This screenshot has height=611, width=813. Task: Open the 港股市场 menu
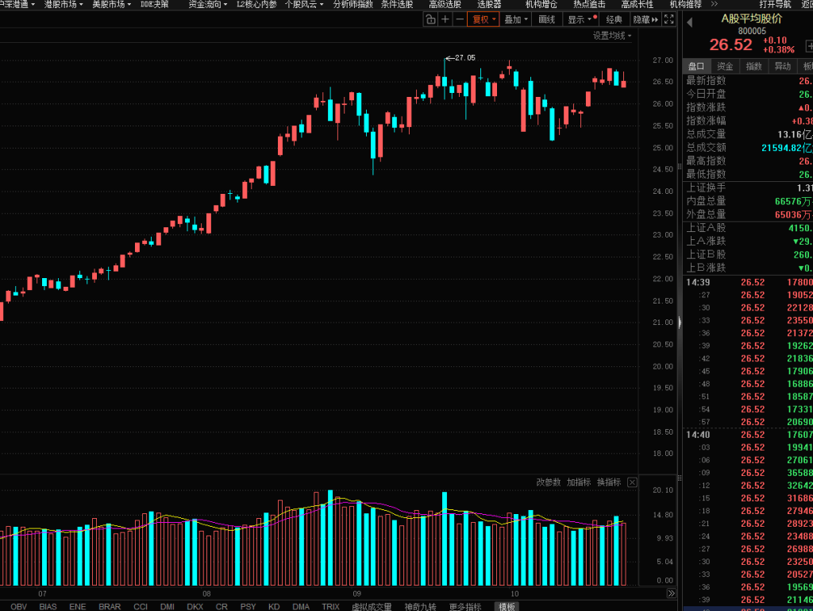click(x=64, y=4)
